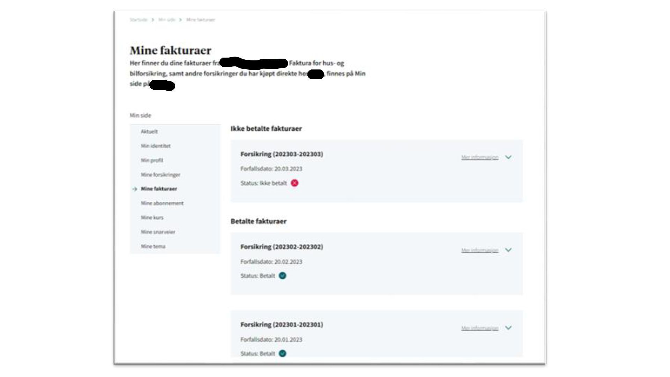Open Mer informasjon for February invoice
Image resolution: width=670 pixels, height=377 pixels.
479,250
